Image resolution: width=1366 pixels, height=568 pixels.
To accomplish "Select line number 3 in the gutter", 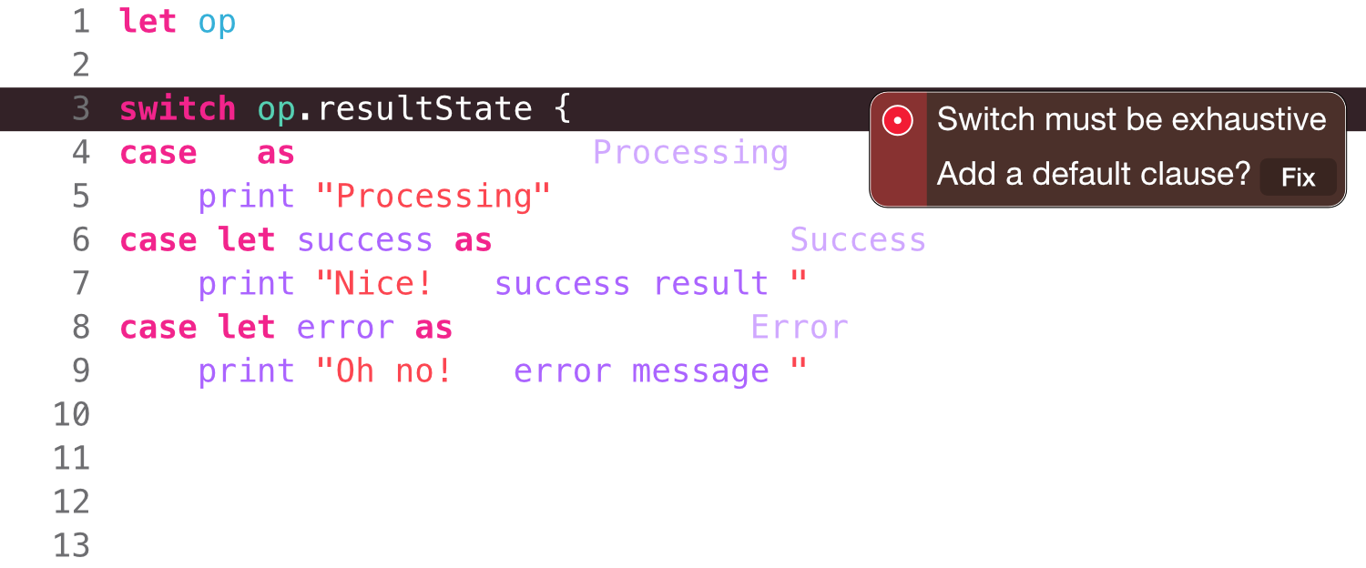I will click(x=81, y=109).
